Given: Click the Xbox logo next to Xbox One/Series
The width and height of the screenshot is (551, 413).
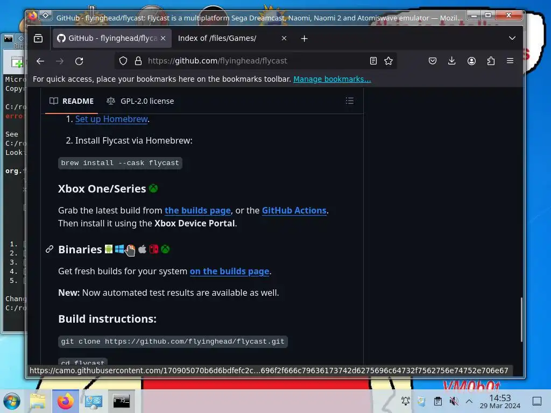Looking at the screenshot, I should (x=153, y=188).
